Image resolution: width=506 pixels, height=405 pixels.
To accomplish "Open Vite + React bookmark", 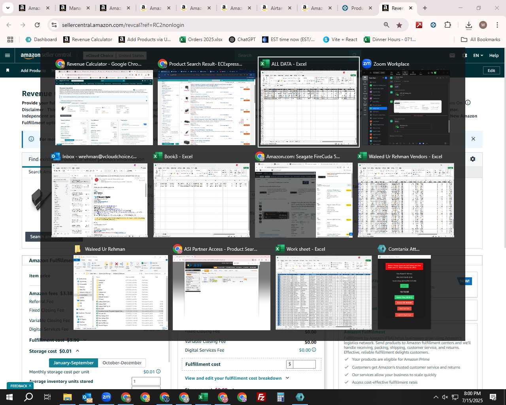I will (340, 40).
